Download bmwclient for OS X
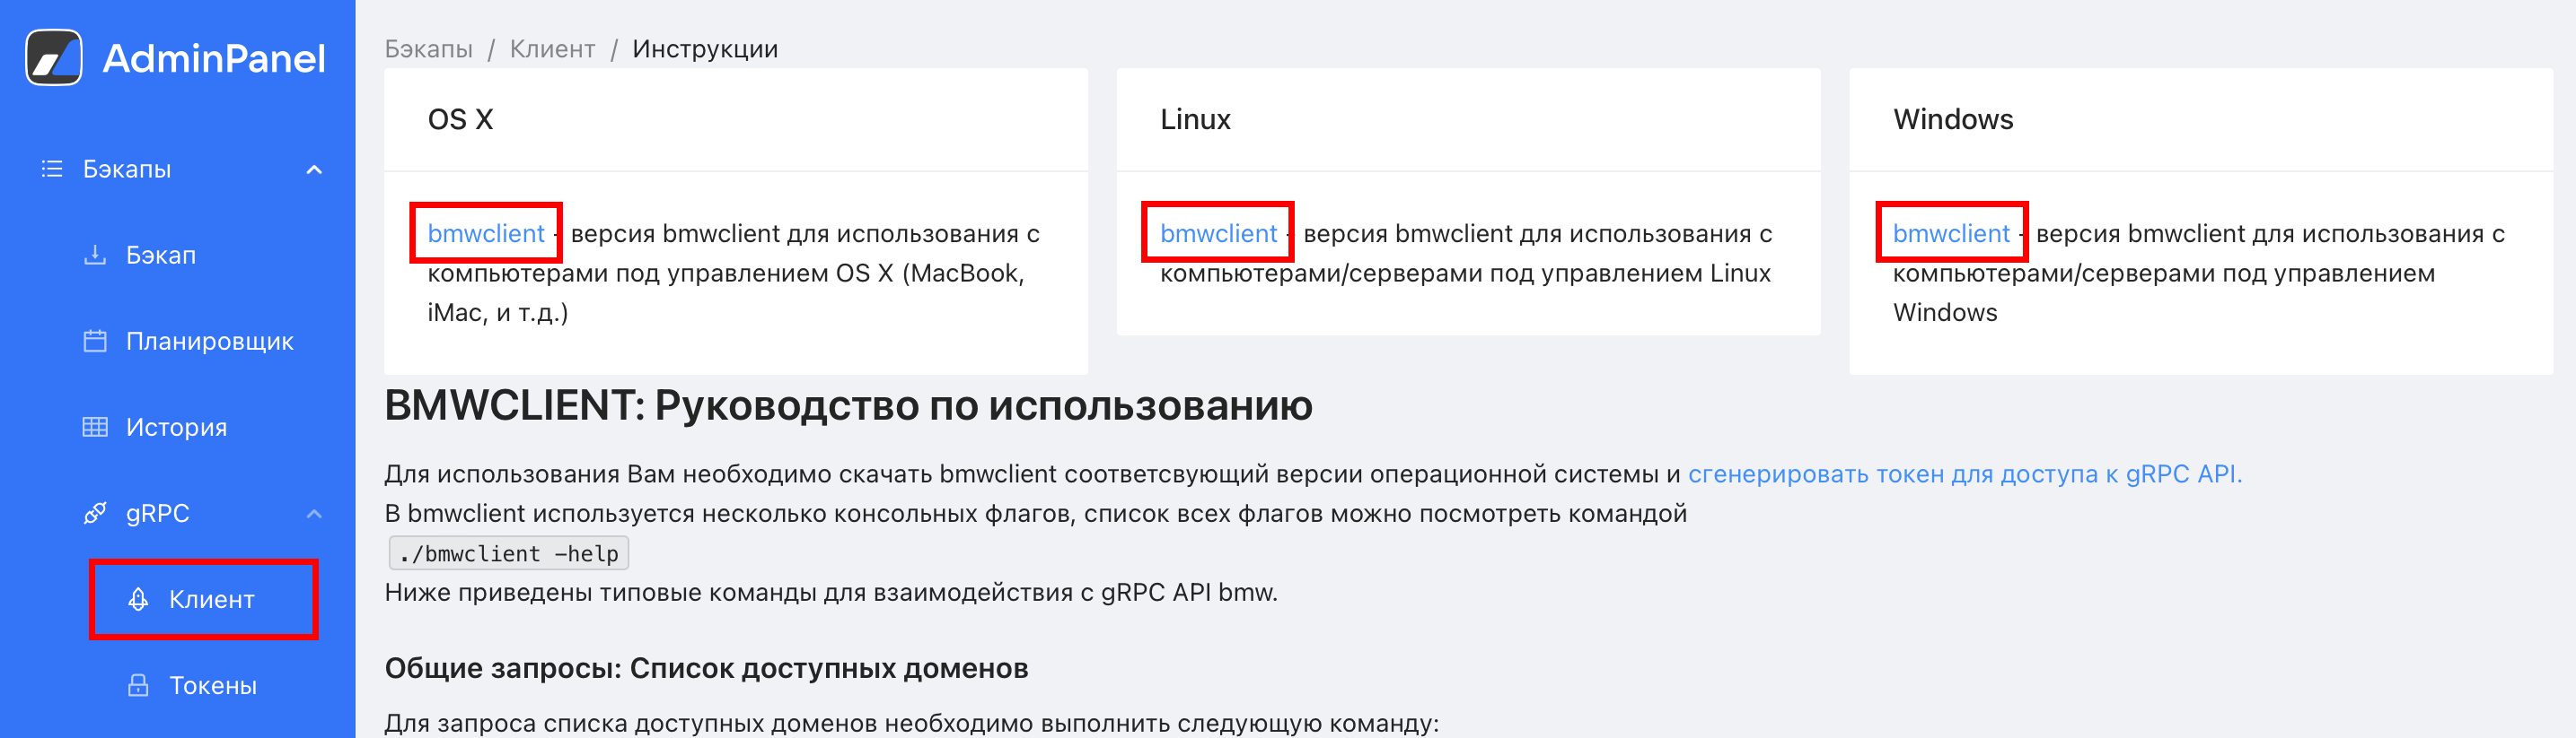 pos(486,234)
